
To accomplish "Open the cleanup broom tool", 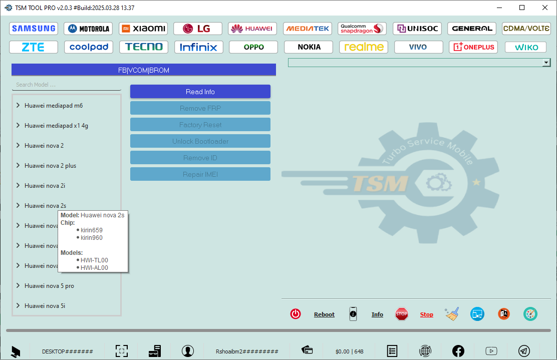I will click(451, 314).
